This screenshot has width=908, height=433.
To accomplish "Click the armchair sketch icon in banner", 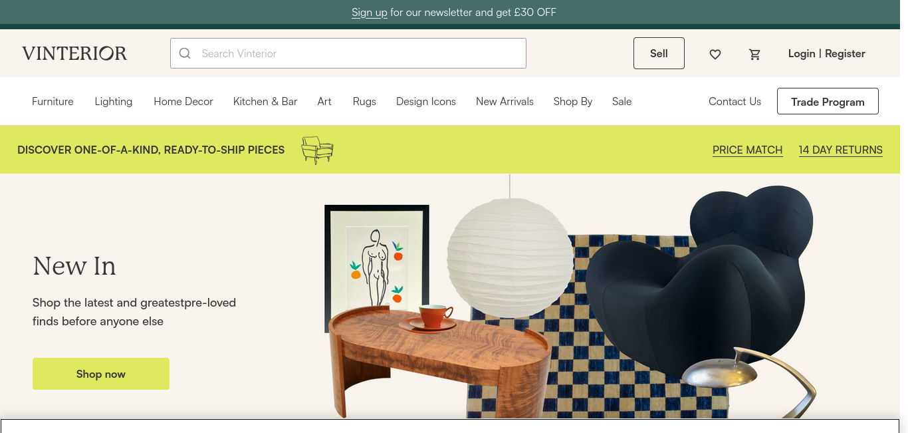I will [317, 150].
